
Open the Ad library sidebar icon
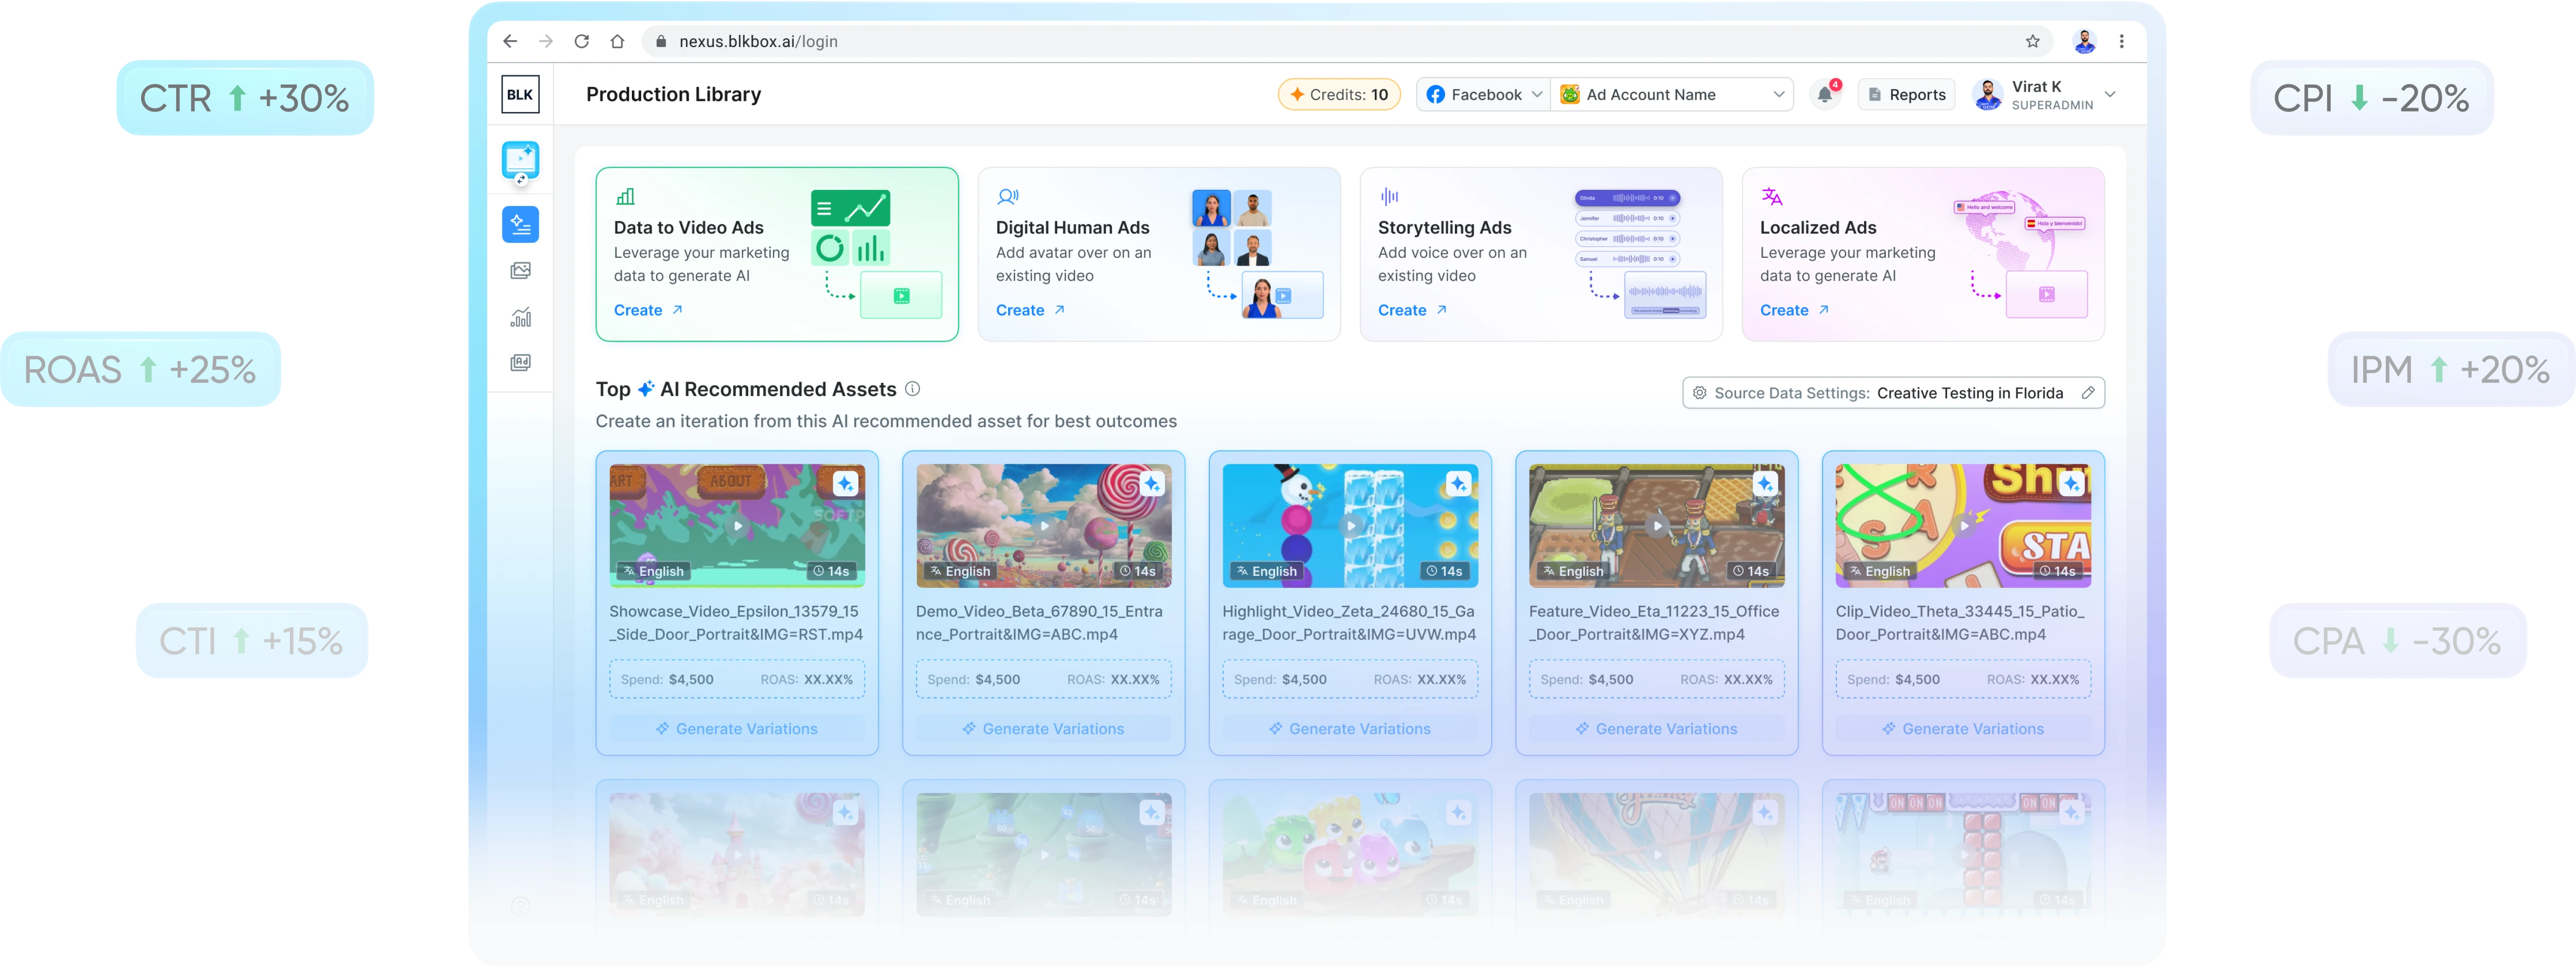(x=520, y=362)
